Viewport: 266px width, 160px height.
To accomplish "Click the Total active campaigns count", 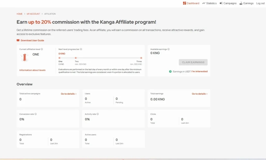I will (20, 99).
